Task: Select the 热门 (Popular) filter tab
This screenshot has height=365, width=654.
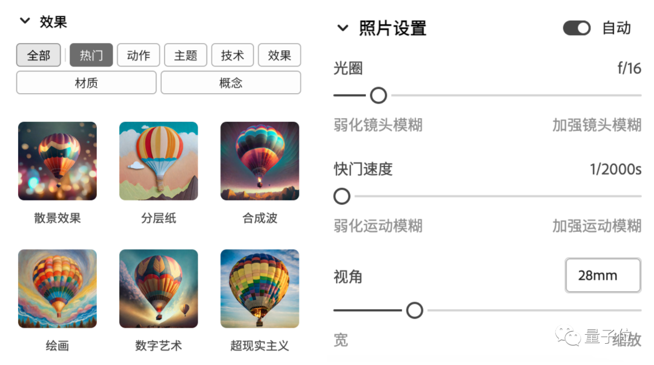Action: (91, 55)
